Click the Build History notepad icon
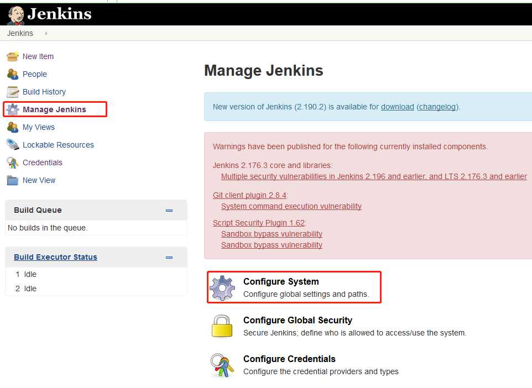 coord(13,92)
